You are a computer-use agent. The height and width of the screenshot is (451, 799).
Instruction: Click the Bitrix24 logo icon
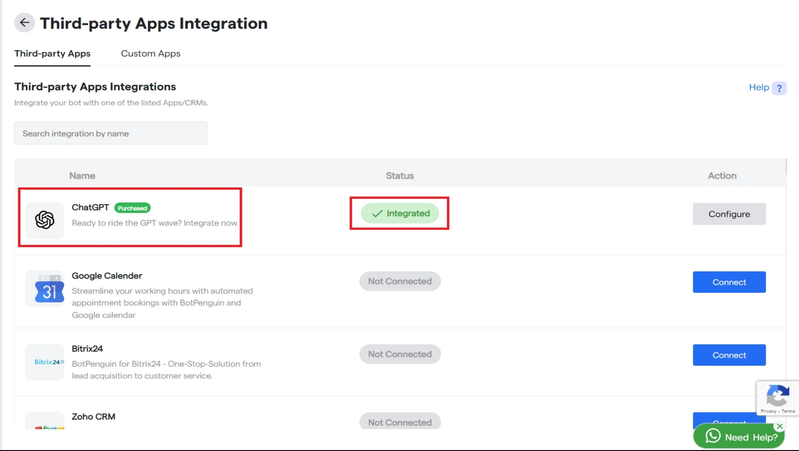(49, 362)
